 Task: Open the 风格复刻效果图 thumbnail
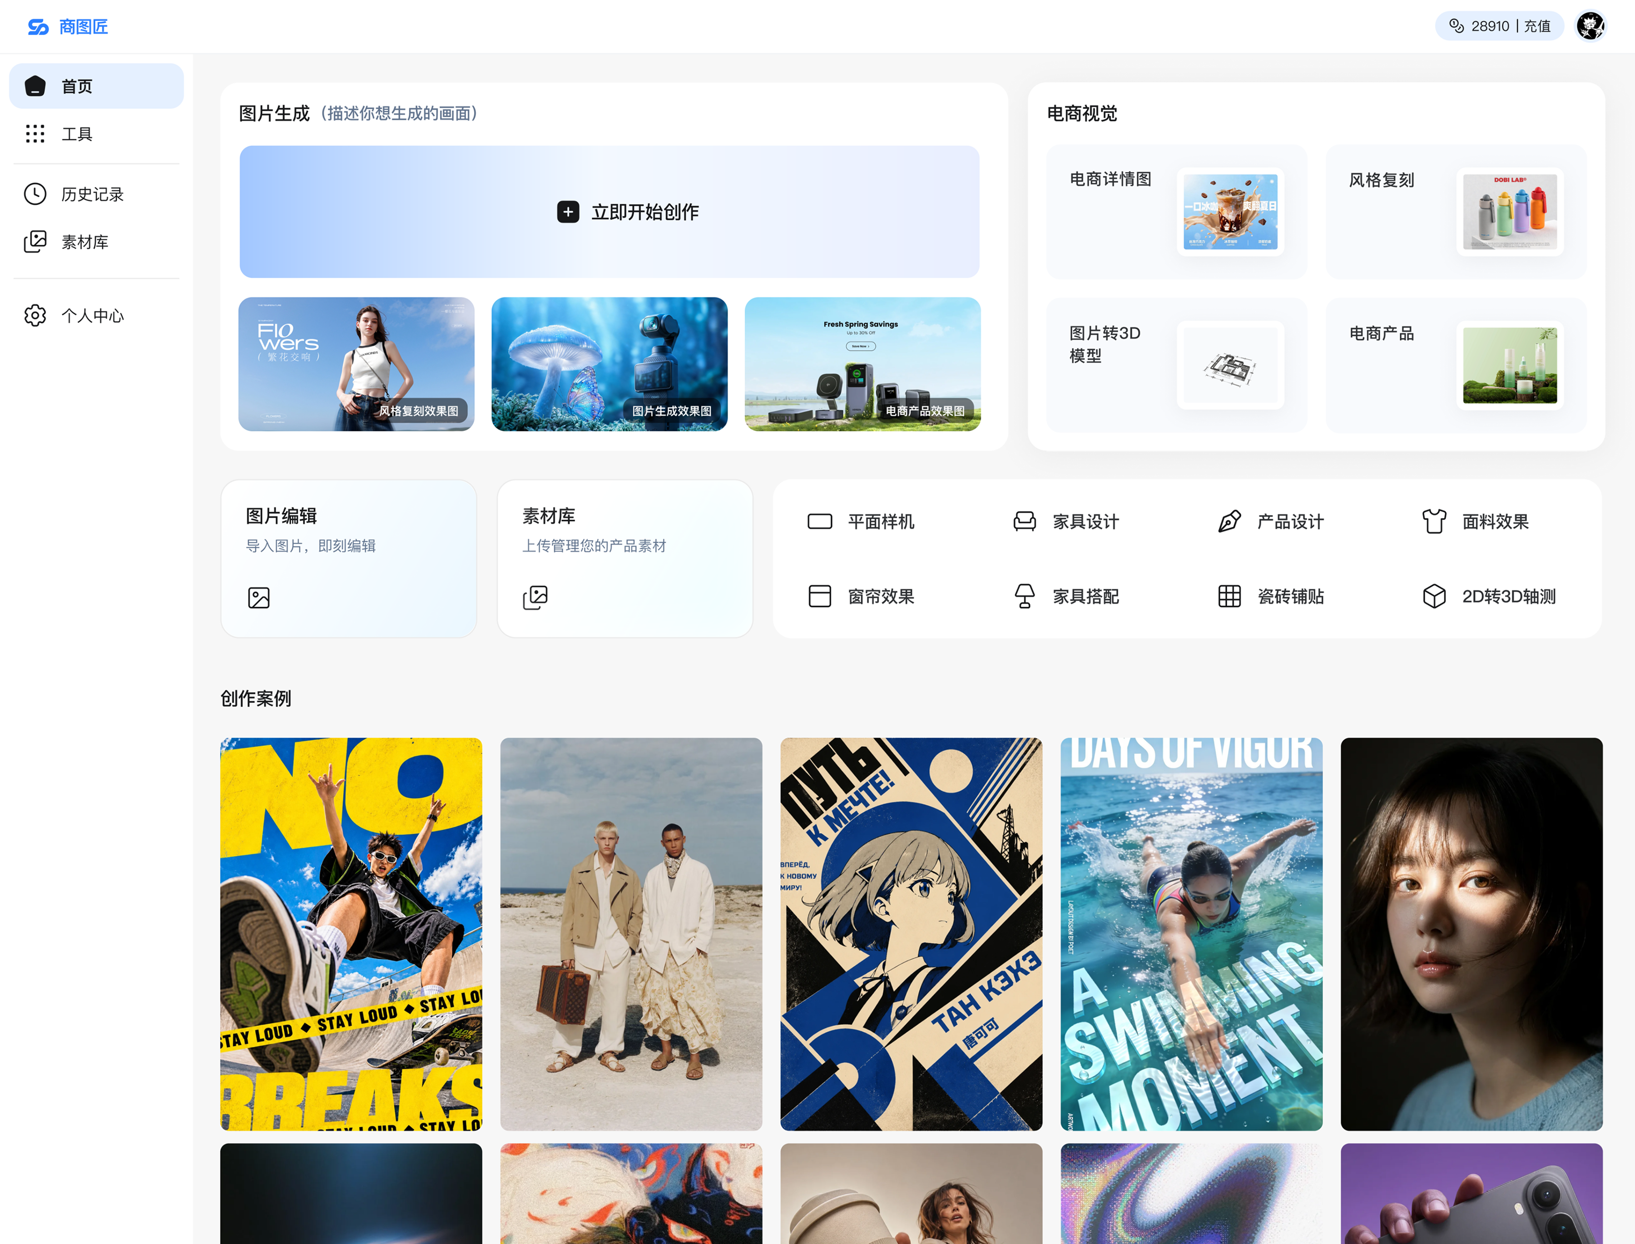[x=356, y=364]
